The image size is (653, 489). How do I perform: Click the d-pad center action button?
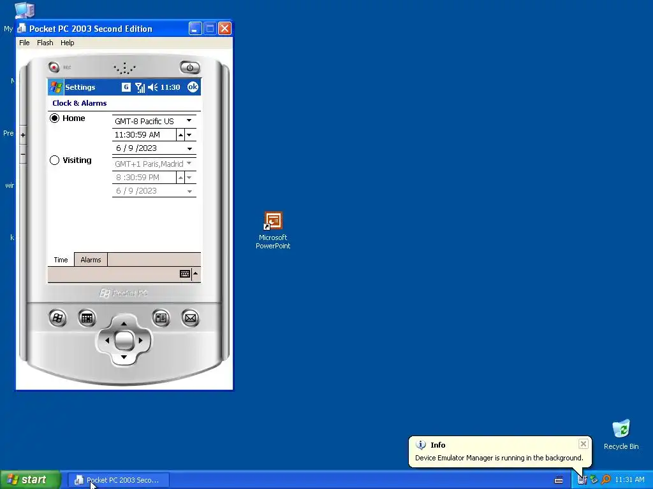pos(124,341)
